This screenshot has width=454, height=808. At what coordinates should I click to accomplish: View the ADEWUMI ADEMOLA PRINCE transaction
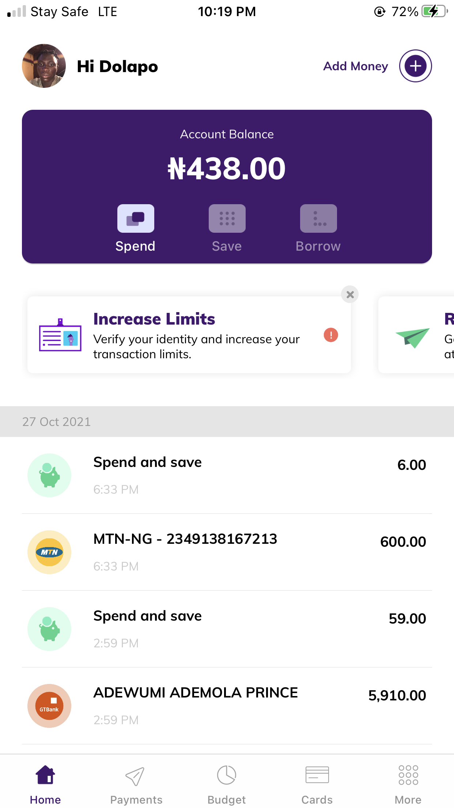[227, 706]
